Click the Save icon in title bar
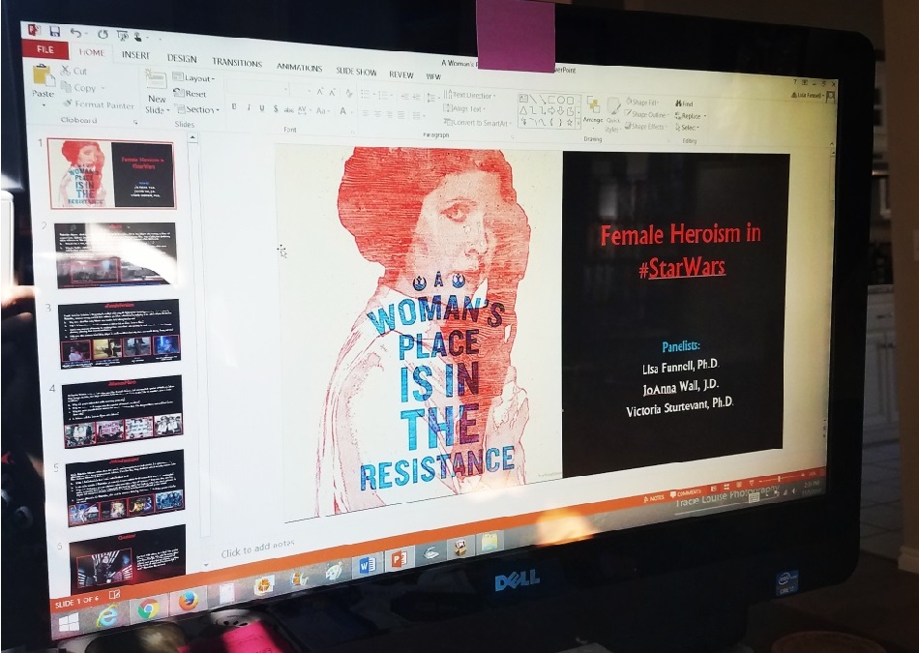 coord(55,31)
